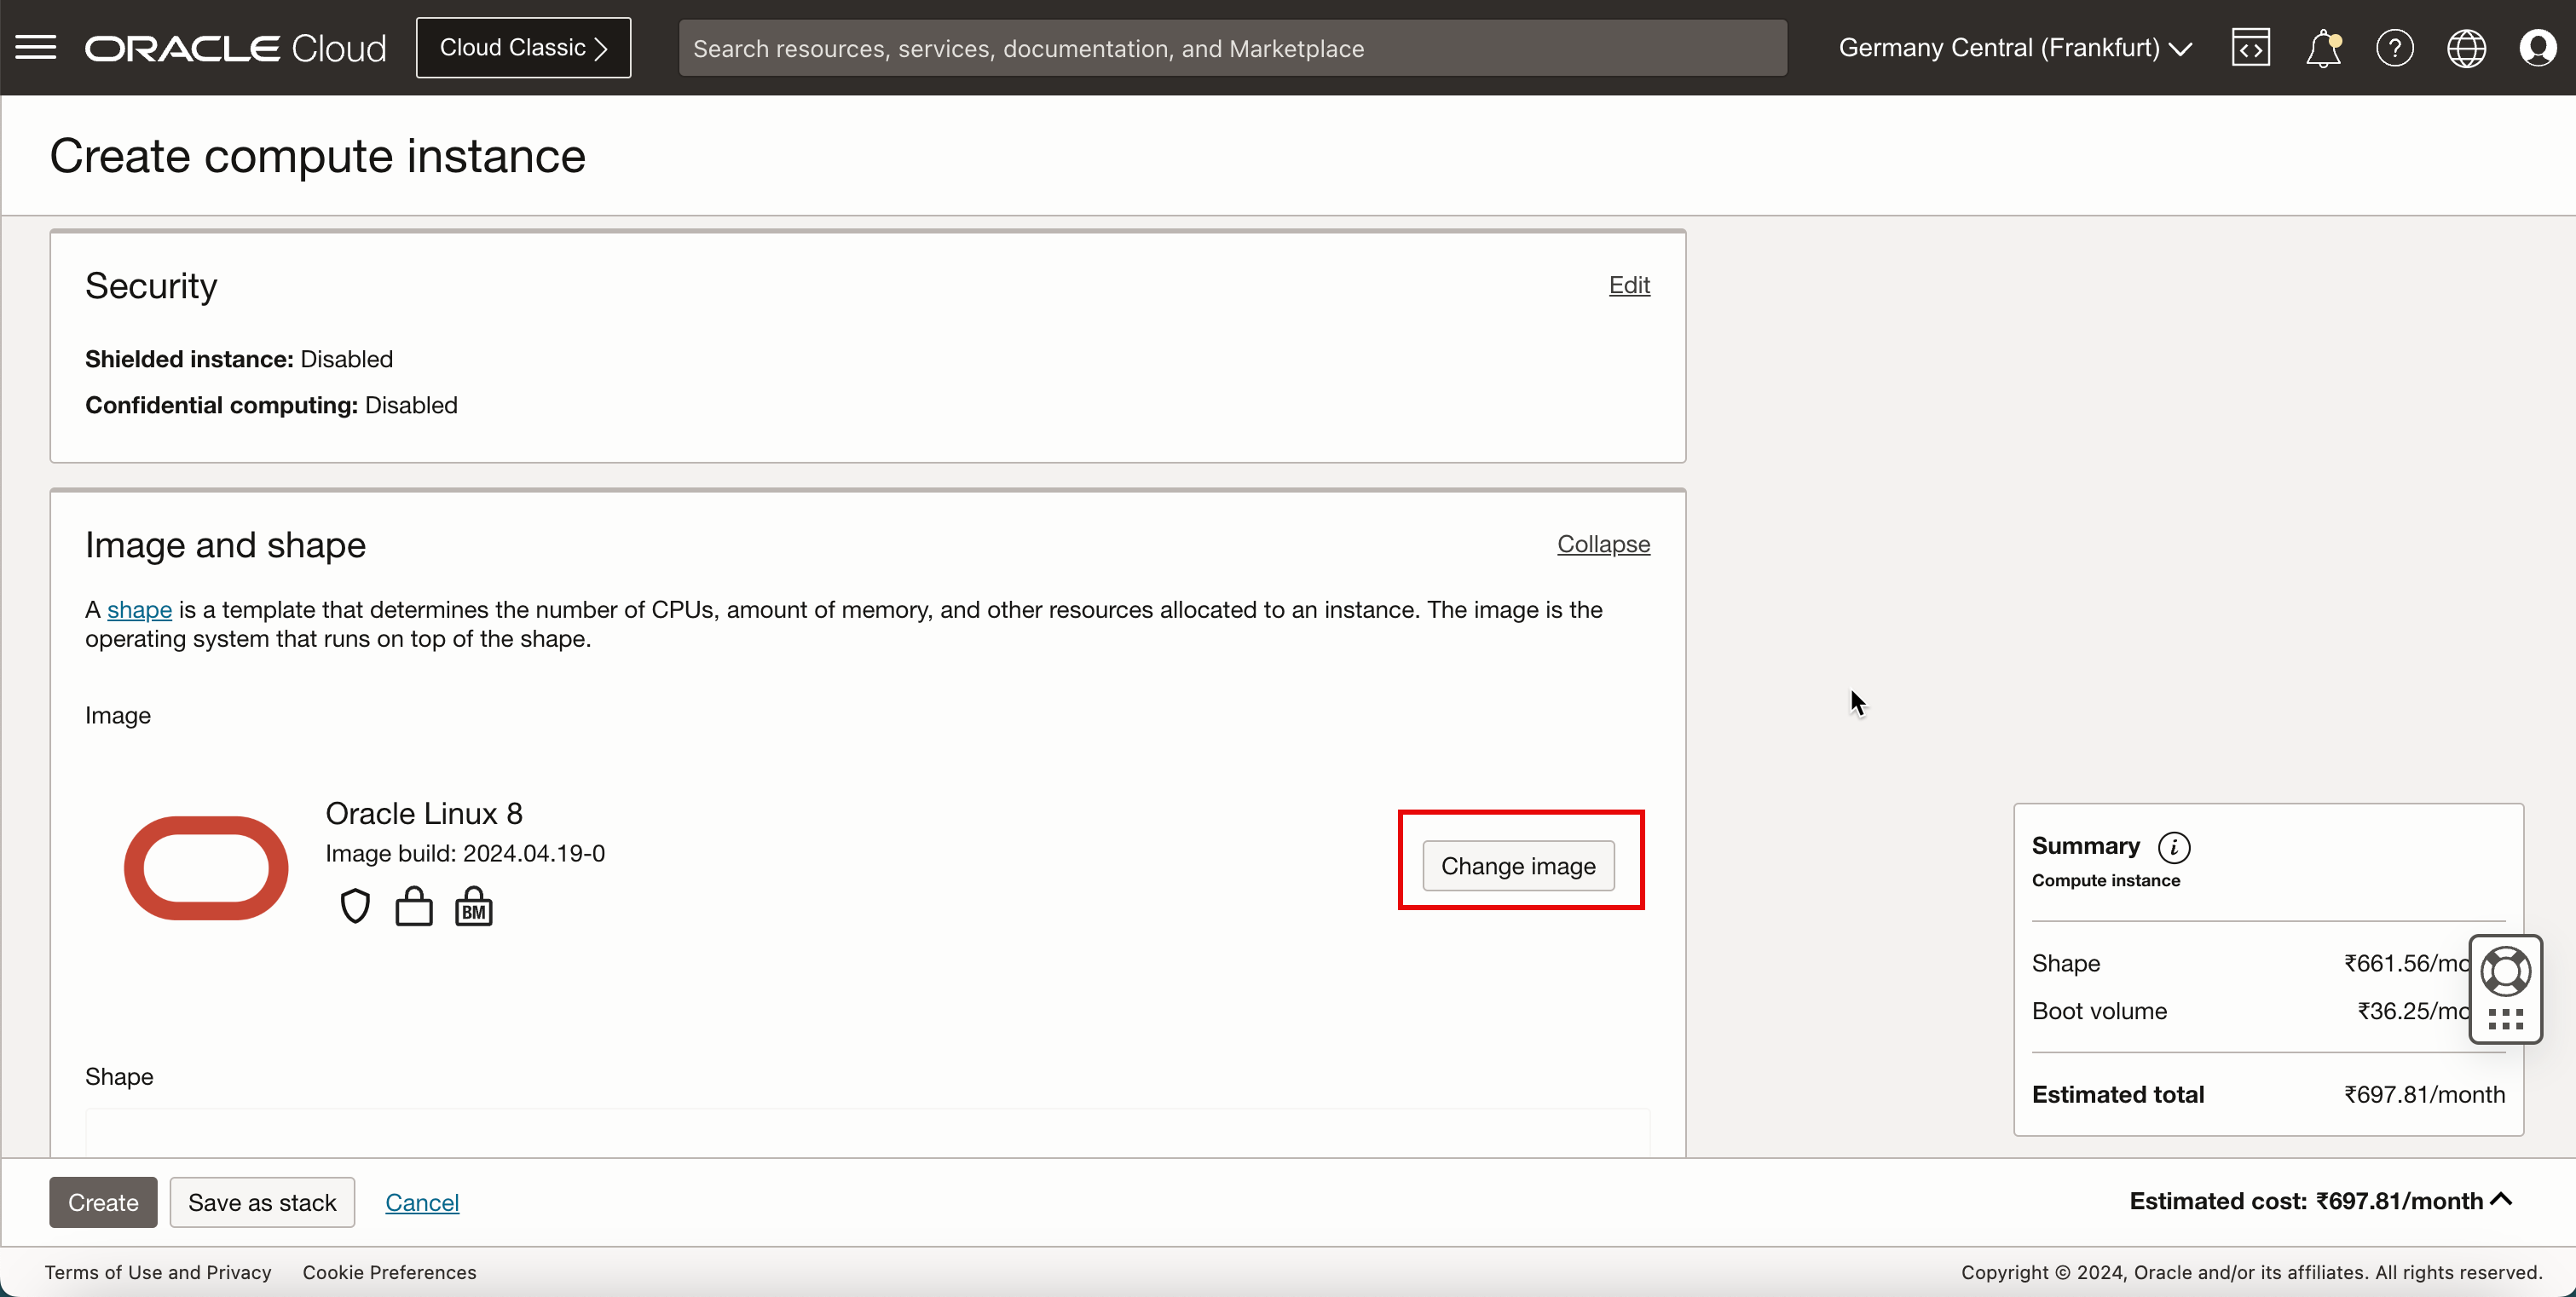Image resolution: width=2576 pixels, height=1297 pixels.
Task: Focus the search resources input field
Action: click(1232, 48)
